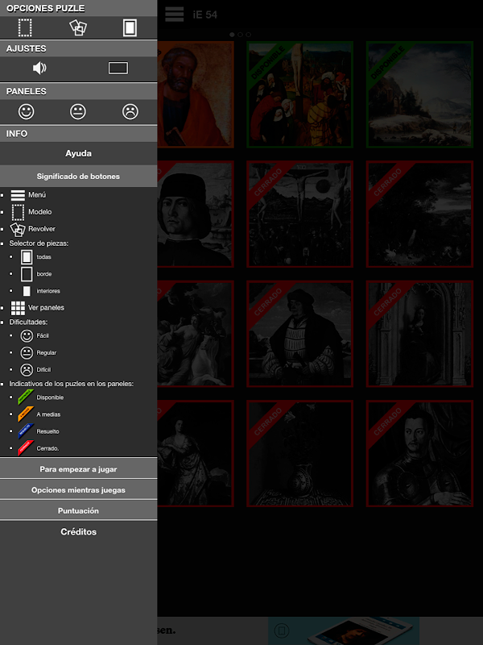Click the Revolver legend icon
Screen dimensions: 483x645
(x=18, y=229)
